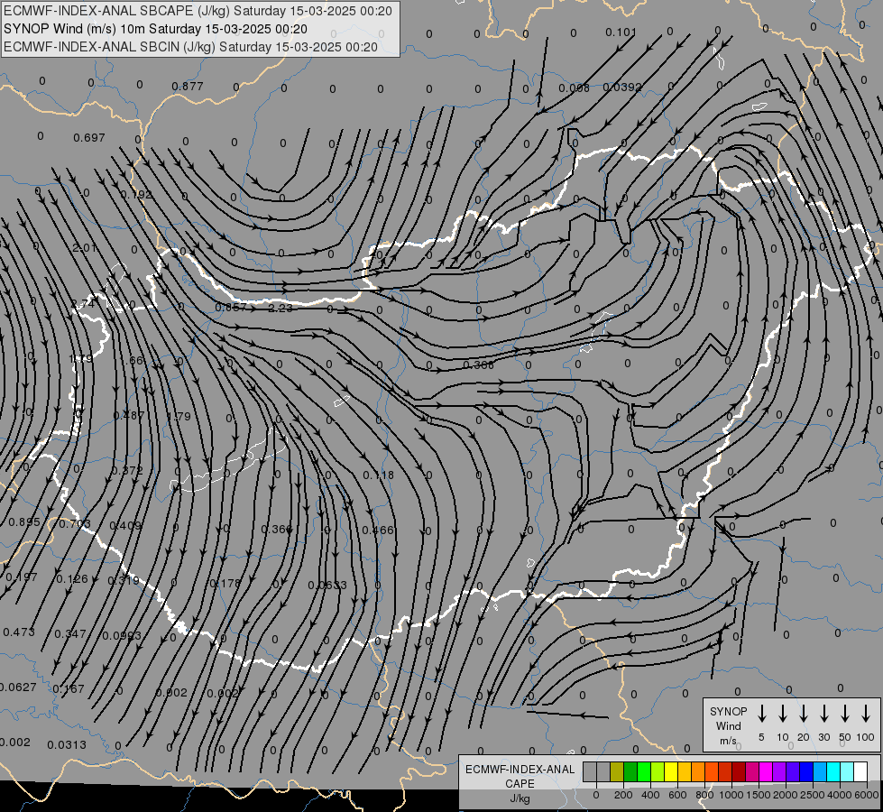Click the wind arrow above 30 m/s
The height and width of the screenshot is (812, 883).
tap(823, 714)
